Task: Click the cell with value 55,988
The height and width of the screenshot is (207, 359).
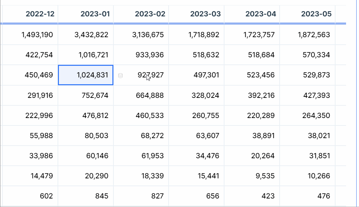Action: [x=41, y=136]
